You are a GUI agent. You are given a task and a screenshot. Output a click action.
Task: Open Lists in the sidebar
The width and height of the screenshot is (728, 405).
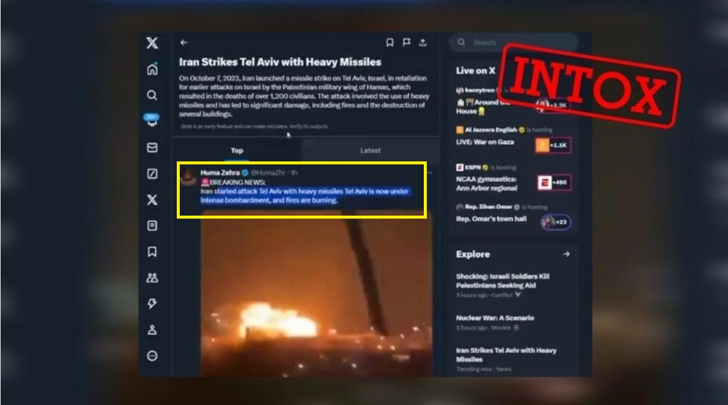click(x=152, y=226)
